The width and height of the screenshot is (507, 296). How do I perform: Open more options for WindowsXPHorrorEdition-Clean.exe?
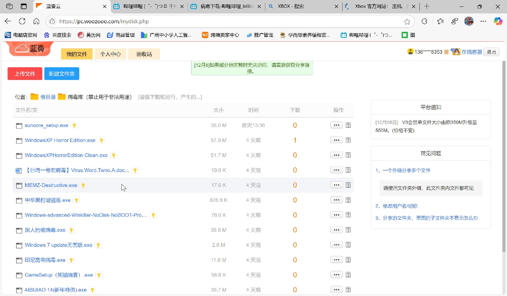tap(337, 155)
